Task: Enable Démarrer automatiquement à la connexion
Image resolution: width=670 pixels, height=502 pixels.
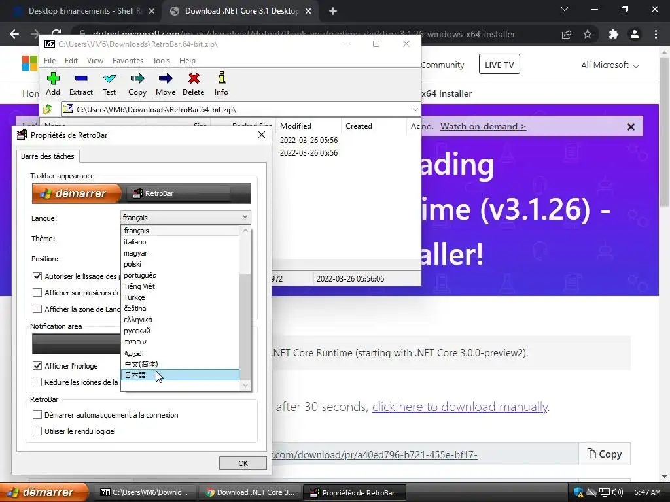Action: [37, 415]
